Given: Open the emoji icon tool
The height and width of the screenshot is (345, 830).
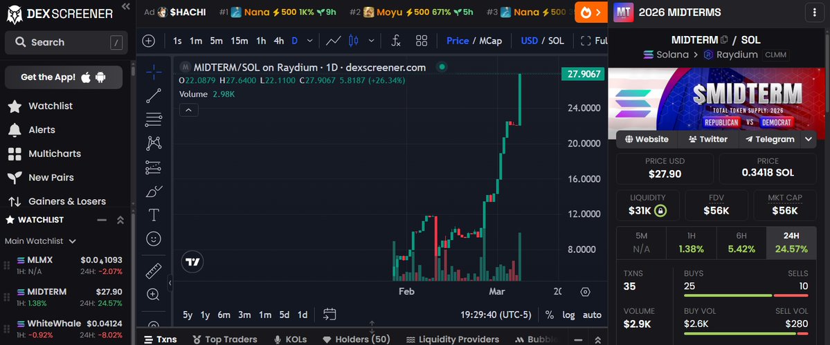Looking at the screenshot, I should pyautogui.click(x=154, y=239).
